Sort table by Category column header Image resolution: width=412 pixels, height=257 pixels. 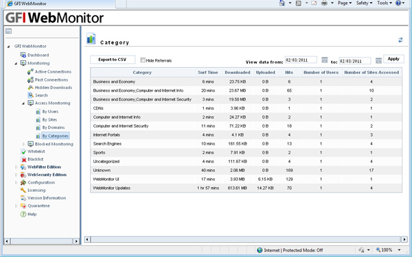pos(142,73)
